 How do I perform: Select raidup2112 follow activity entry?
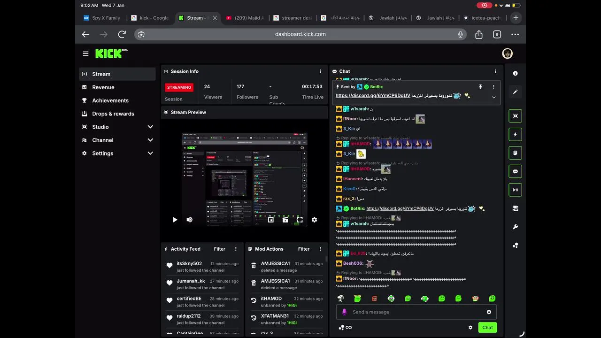(202, 319)
